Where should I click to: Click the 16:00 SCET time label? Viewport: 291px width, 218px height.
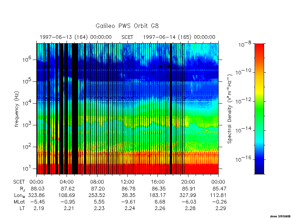point(158,182)
